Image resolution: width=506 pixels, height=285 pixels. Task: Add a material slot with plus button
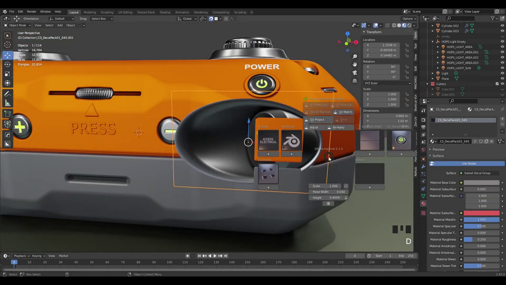coord(502,119)
